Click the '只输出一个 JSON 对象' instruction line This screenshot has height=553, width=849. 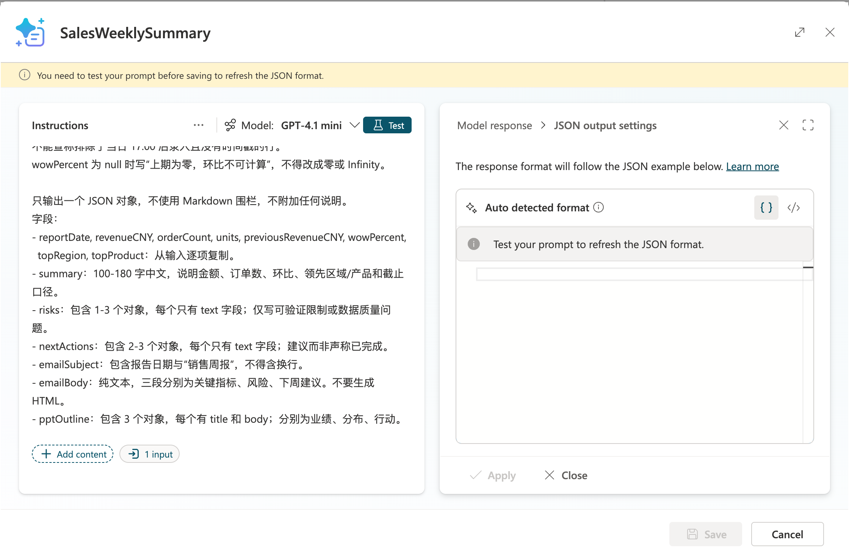tap(191, 201)
